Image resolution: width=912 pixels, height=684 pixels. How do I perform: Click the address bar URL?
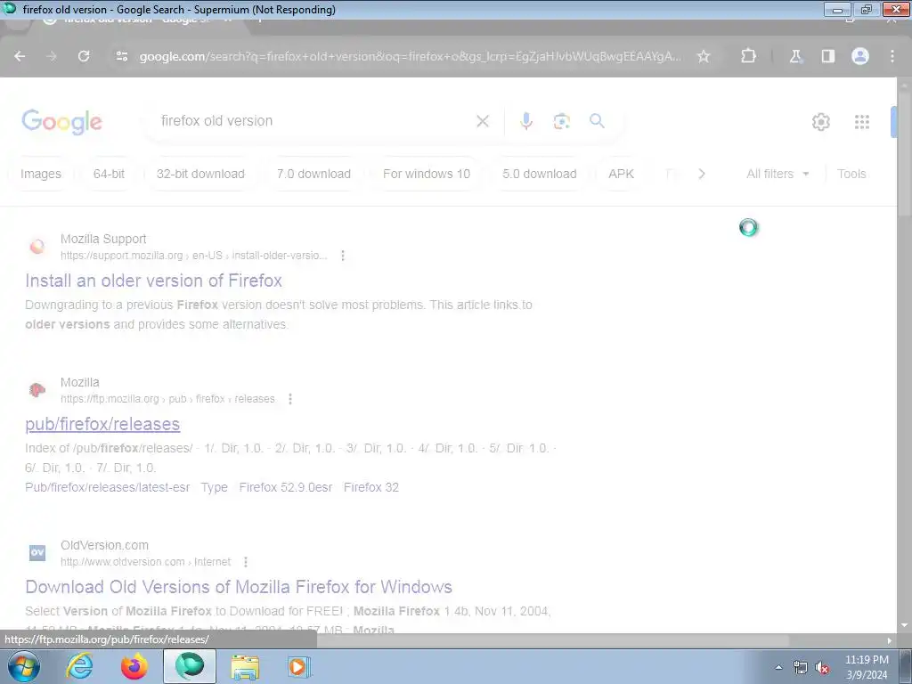pos(410,56)
